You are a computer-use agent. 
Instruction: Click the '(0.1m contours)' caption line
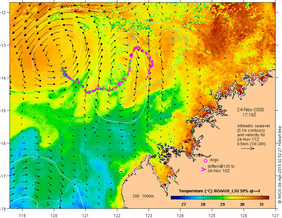[251, 130]
